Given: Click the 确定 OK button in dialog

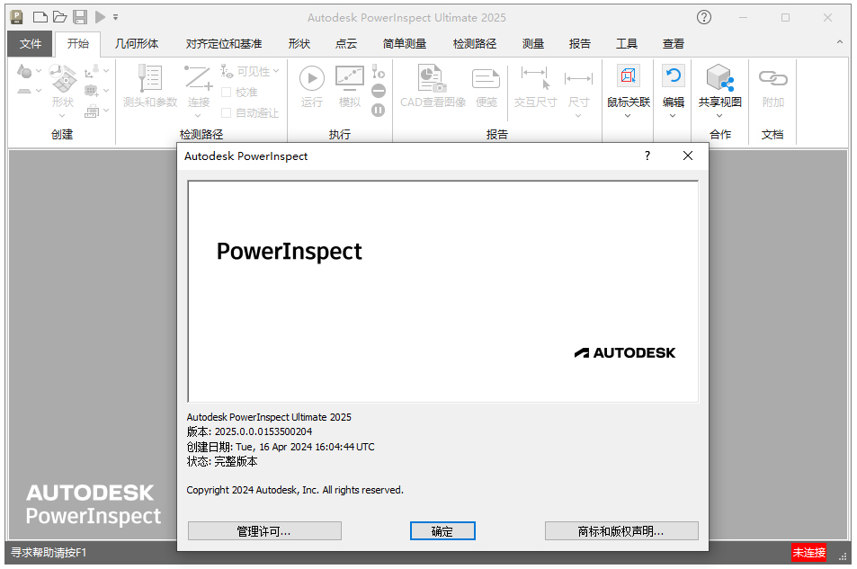Looking at the screenshot, I should click(442, 530).
